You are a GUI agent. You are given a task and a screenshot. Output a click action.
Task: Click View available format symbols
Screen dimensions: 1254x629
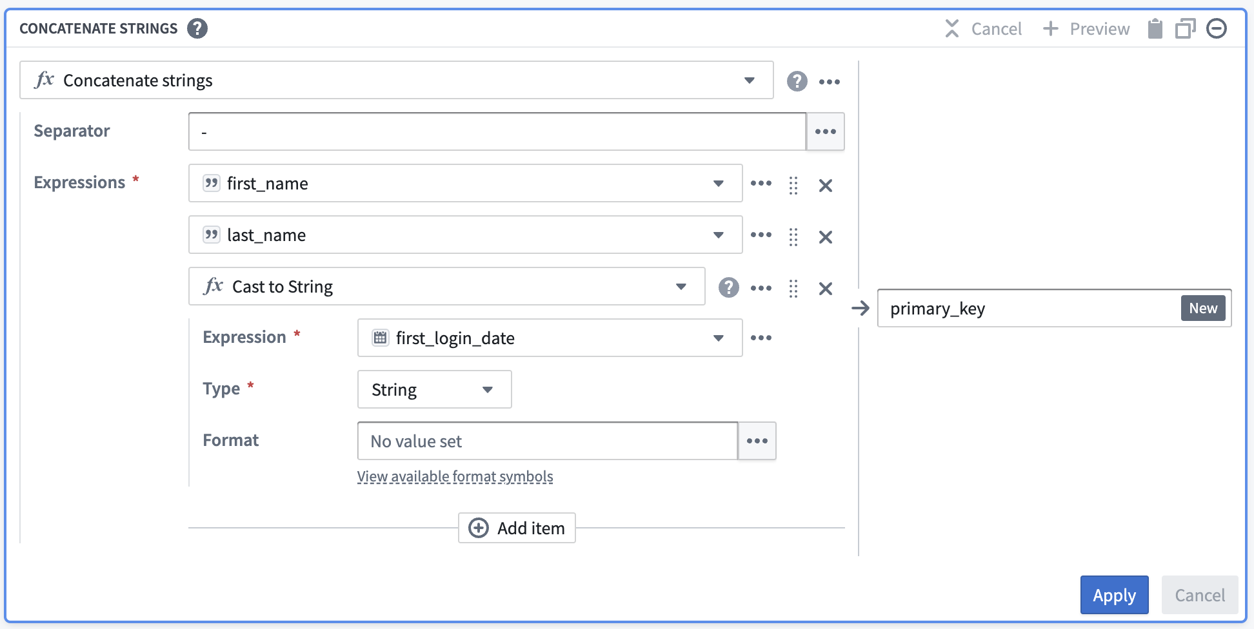455,476
